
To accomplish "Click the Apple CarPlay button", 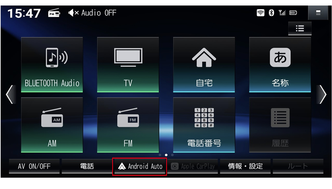I will 193,166.
